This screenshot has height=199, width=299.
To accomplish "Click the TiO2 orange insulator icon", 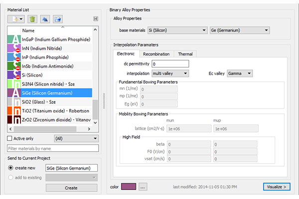I will (x=14, y=111).
